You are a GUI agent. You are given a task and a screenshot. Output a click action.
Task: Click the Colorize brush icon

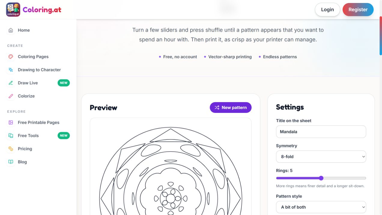(x=11, y=96)
